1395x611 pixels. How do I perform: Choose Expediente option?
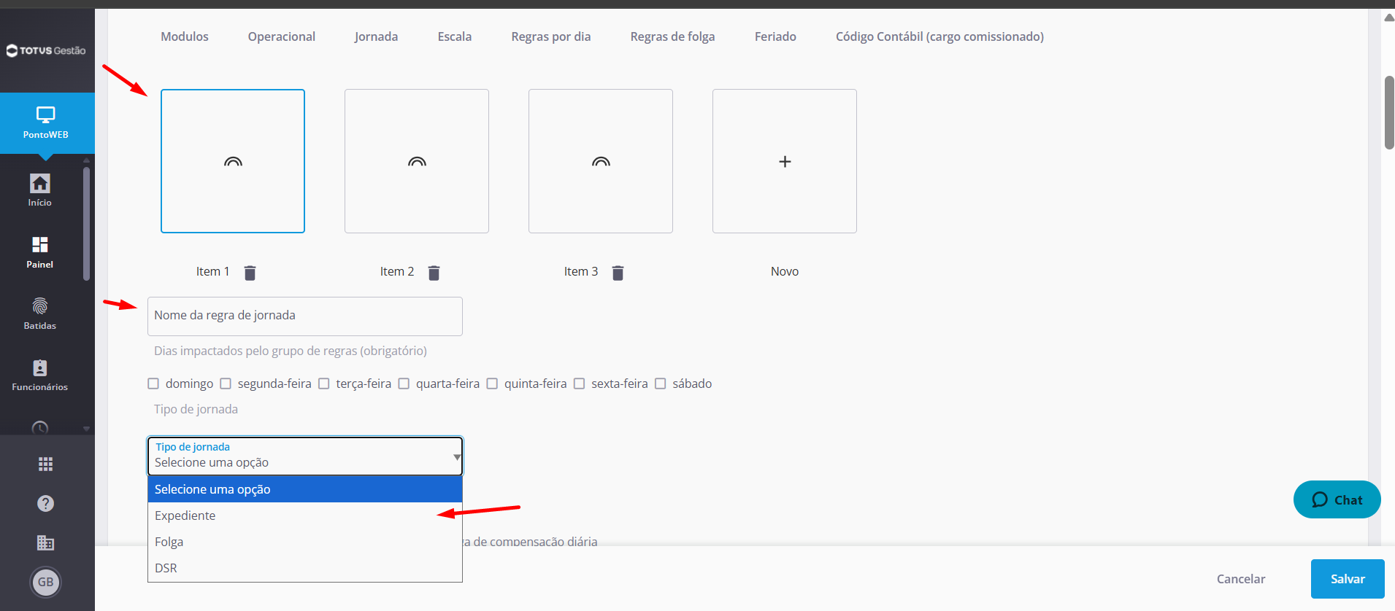point(305,515)
